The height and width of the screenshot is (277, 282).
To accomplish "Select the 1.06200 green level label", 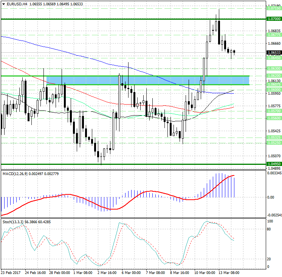I will pyautogui.click(x=273, y=76).
